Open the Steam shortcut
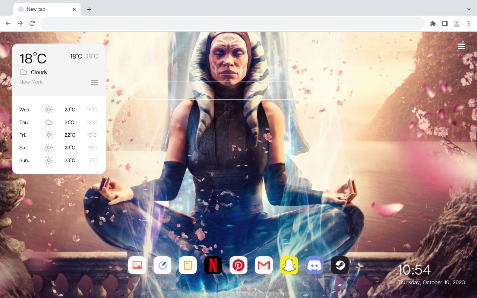This screenshot has width=477, height=298. click(340, 265)
